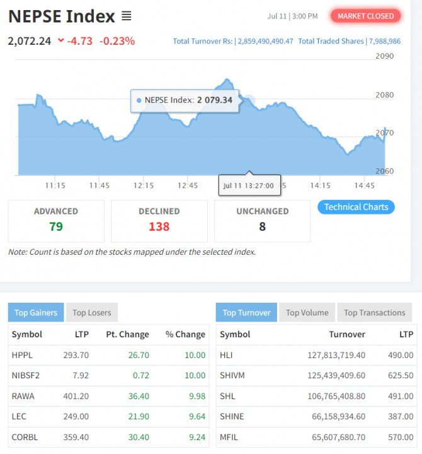422x454 pixels.
Task: Click the % Change column header
Action: [x=185, y=334]
